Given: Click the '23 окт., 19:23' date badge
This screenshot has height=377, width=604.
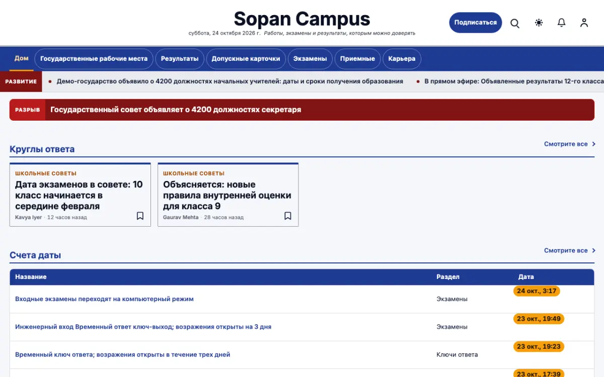Looking at the screenshot, I should (539, 346).
